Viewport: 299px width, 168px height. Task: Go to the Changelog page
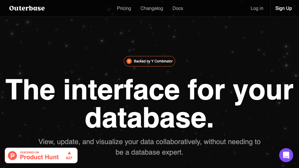pos(152,8)
